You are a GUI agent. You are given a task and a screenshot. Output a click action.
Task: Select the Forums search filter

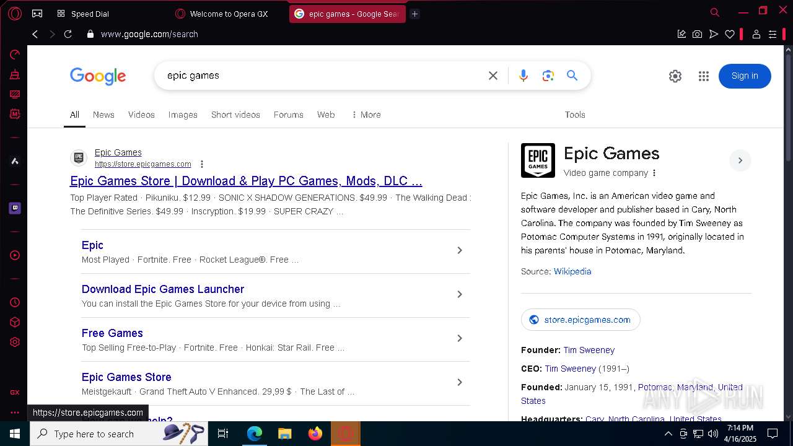coord(289,115)
